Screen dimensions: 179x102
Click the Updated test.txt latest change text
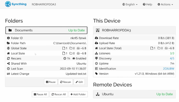pos(76,74)
